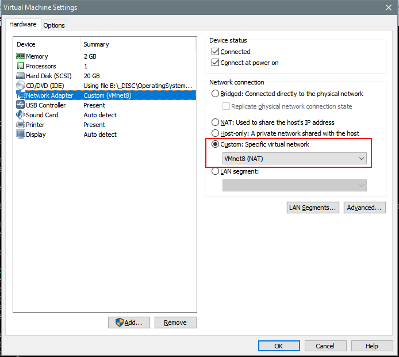Click the 'Using file B:\_DISC' summary text
Viewport: 399px width, 357px height.
137,86
